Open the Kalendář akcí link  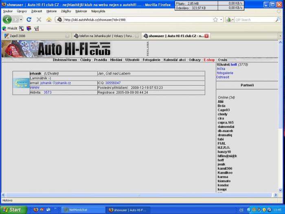[x=175, y=60]
